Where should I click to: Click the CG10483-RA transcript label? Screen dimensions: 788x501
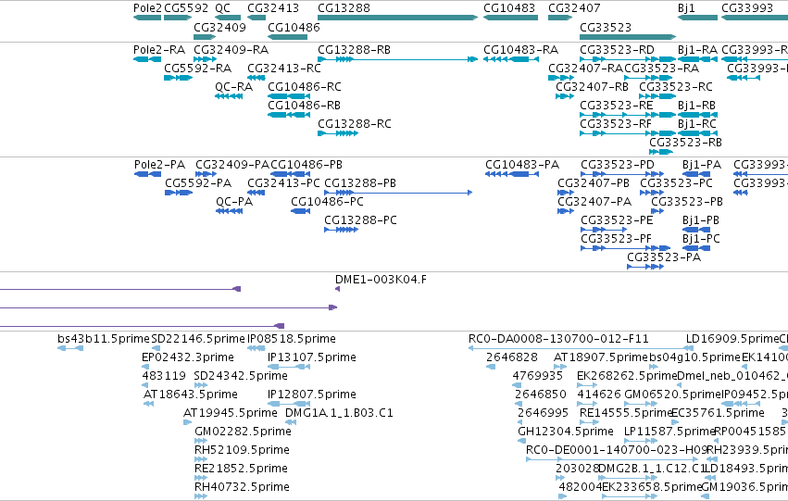click(x=520, y=50)
